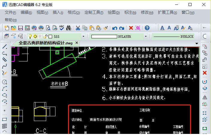Click the Mirror tool in right toolbar
Viewport: 211px width, 139px height.
click(205, 97)
